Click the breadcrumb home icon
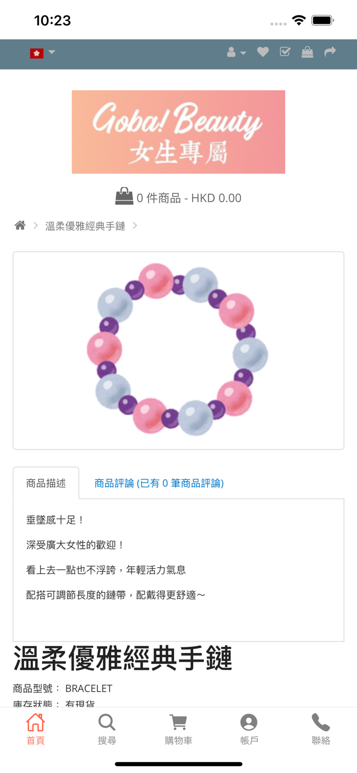The height and width of the screenshot is (773, 357). pyautogui.click(x=20, y=225)
